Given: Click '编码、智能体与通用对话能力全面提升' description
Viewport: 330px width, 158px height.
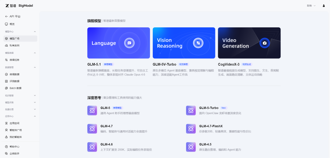Looking at the screenshot, I should tap(124, 132).
